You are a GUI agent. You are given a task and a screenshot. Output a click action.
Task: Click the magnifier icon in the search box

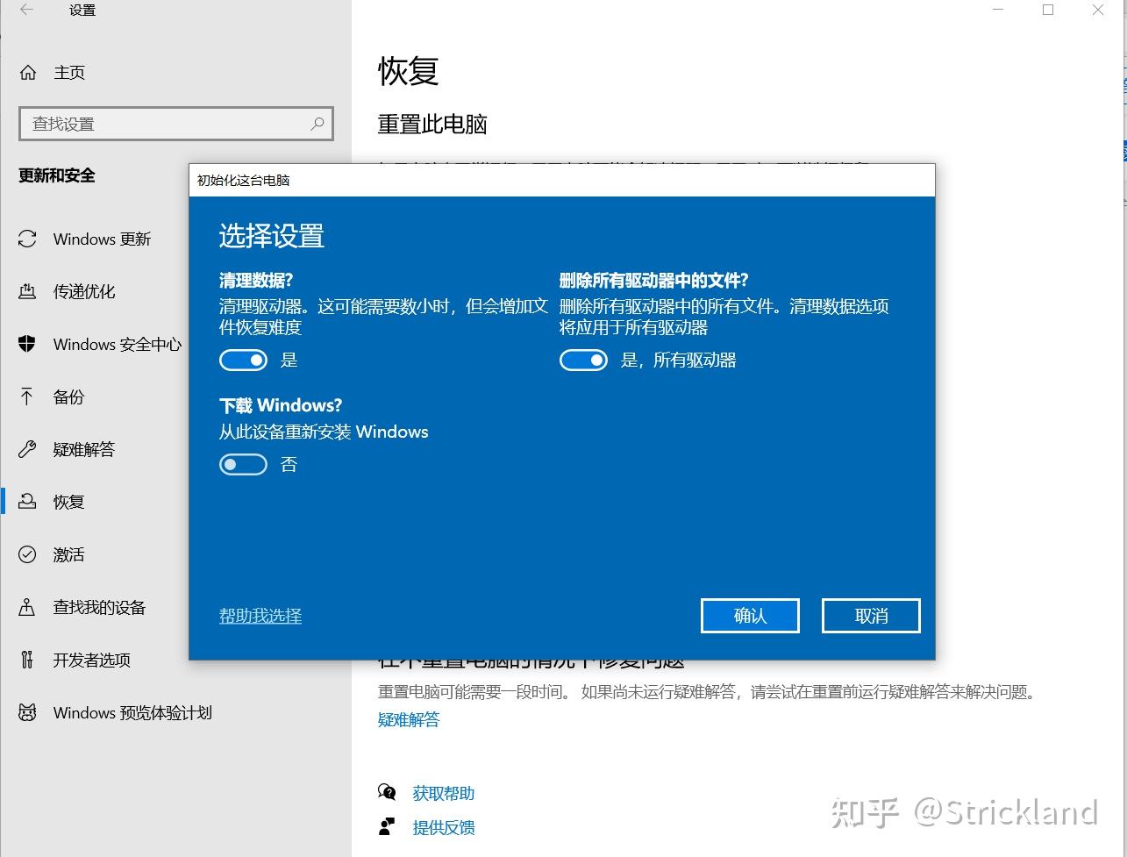tap(317, 124)
